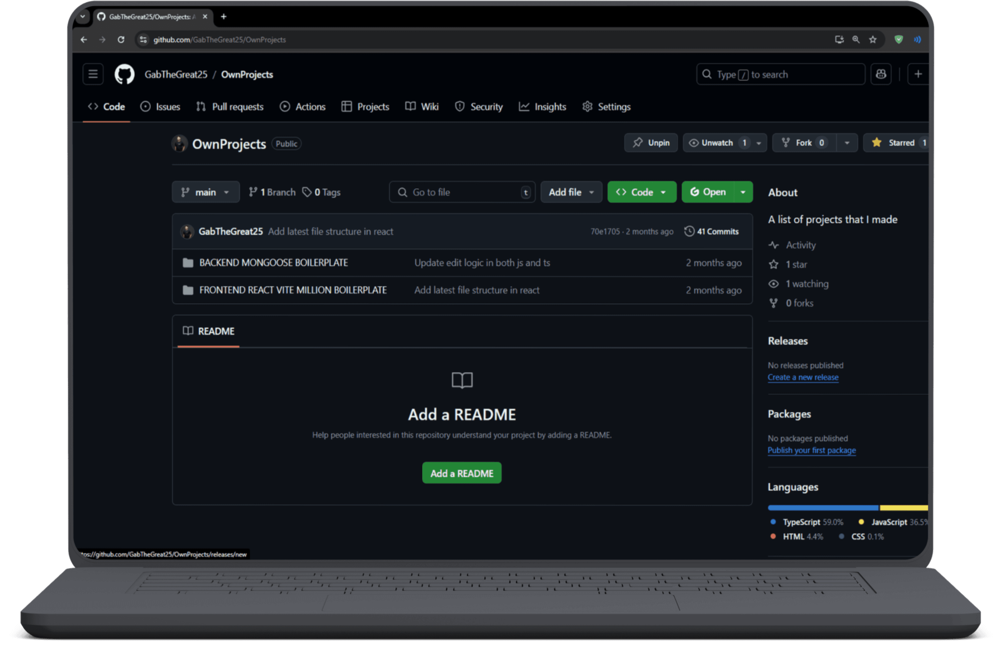Image resolution: width=1002 pixels, height=668 pixels.
Task: Click the commit author avatar
Action: [x=187, y=231]
